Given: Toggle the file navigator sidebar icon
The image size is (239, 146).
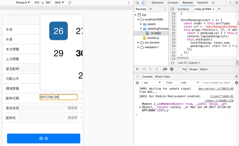Looking at the screenshot, I should 172,9.
